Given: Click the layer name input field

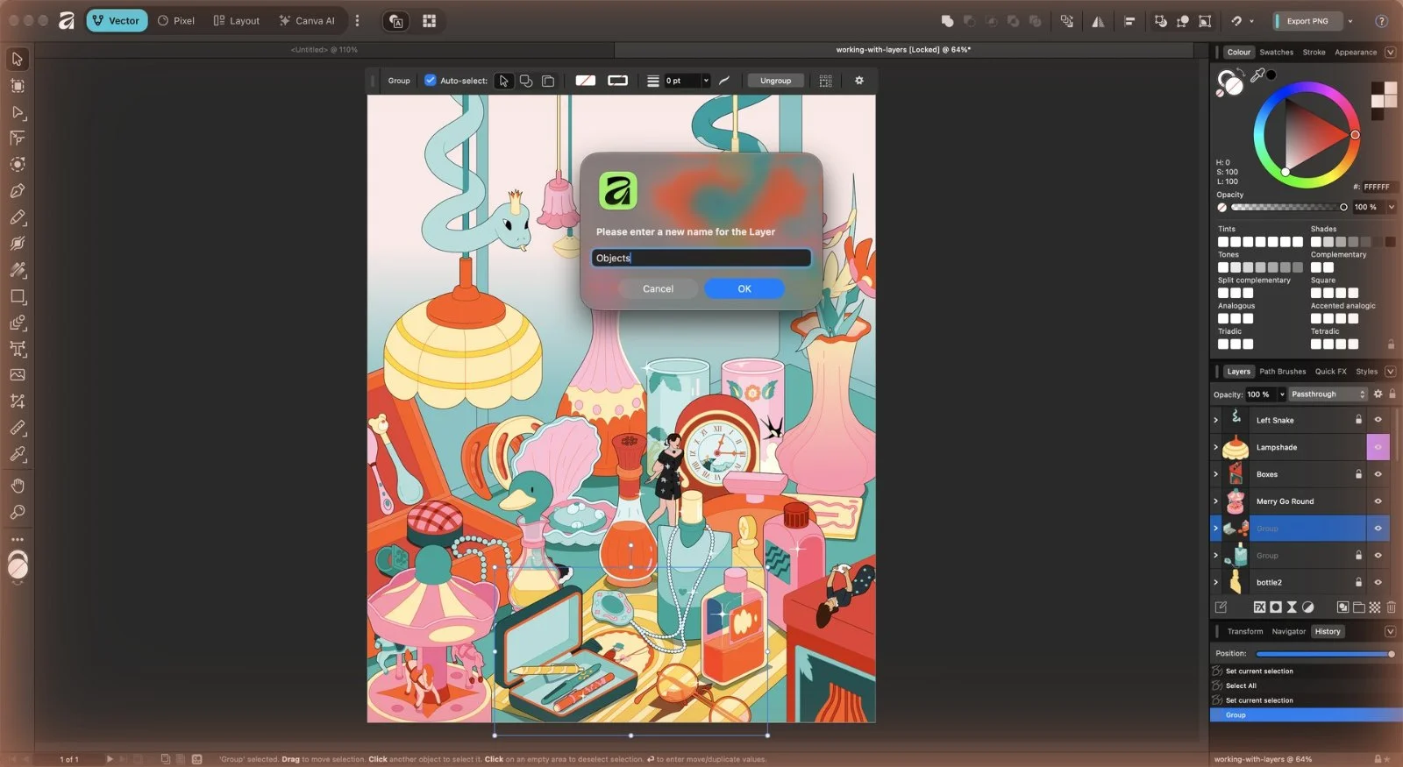Looking at the screenshot, I should coord(701,258).
